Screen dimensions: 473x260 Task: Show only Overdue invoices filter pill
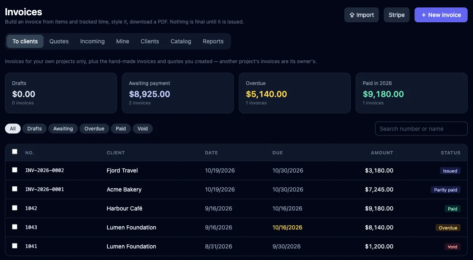pos(94,129)
